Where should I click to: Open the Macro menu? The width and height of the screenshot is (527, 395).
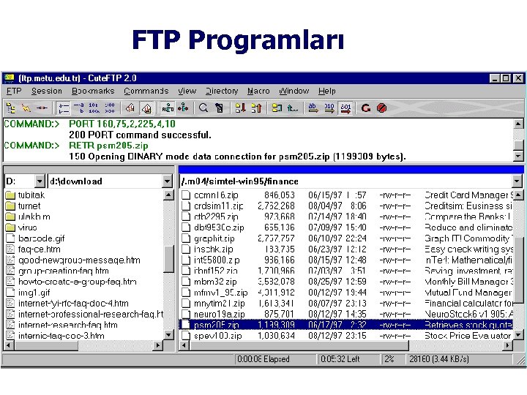pyautogui.click(x=258, y=91)
